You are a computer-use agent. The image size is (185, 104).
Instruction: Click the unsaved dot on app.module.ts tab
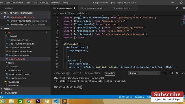[x=75, y=8]
